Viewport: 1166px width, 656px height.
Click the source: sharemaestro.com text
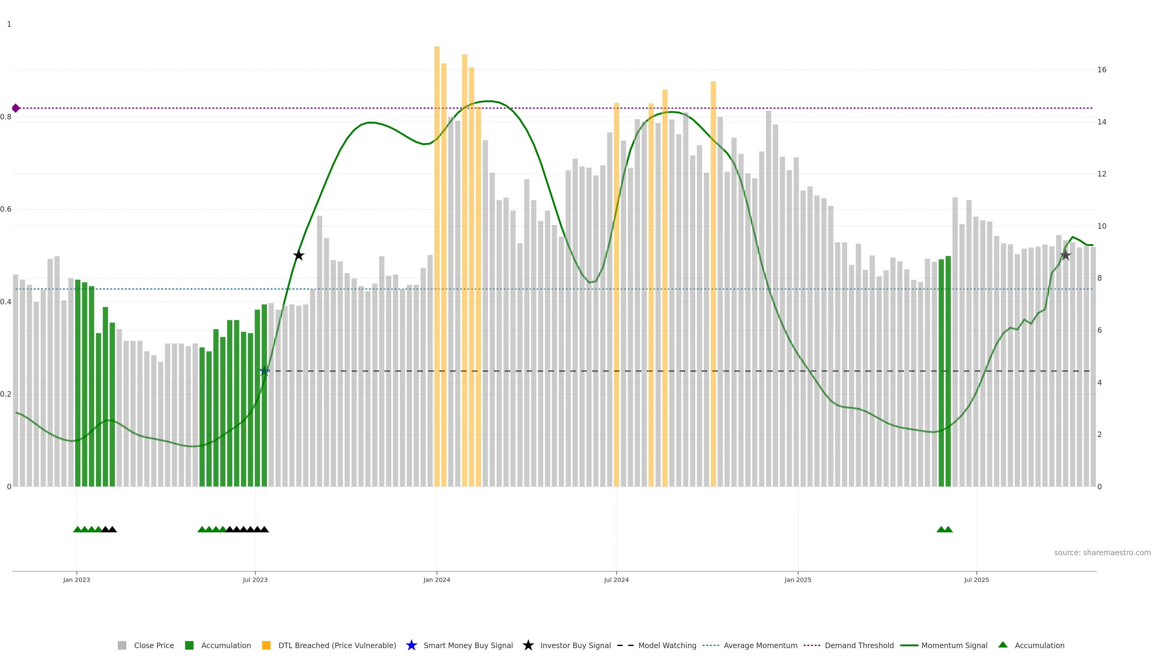click(1102, 553)
